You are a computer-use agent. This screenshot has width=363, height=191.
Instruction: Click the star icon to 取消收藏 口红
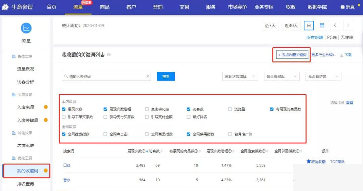tap(309, 161)
